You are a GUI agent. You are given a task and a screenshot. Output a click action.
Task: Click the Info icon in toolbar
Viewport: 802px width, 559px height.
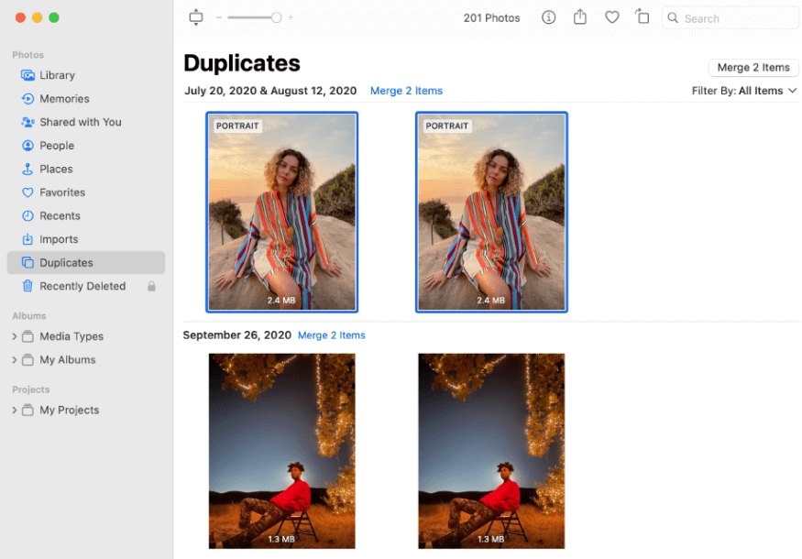click(x=548, y=17)
